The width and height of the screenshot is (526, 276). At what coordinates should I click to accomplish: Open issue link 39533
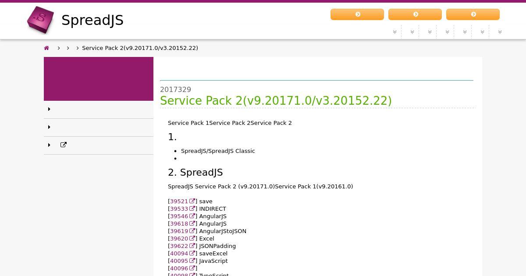click(179, 209)
